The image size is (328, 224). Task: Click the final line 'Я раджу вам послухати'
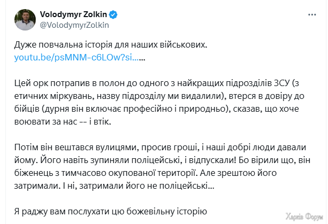110,212
